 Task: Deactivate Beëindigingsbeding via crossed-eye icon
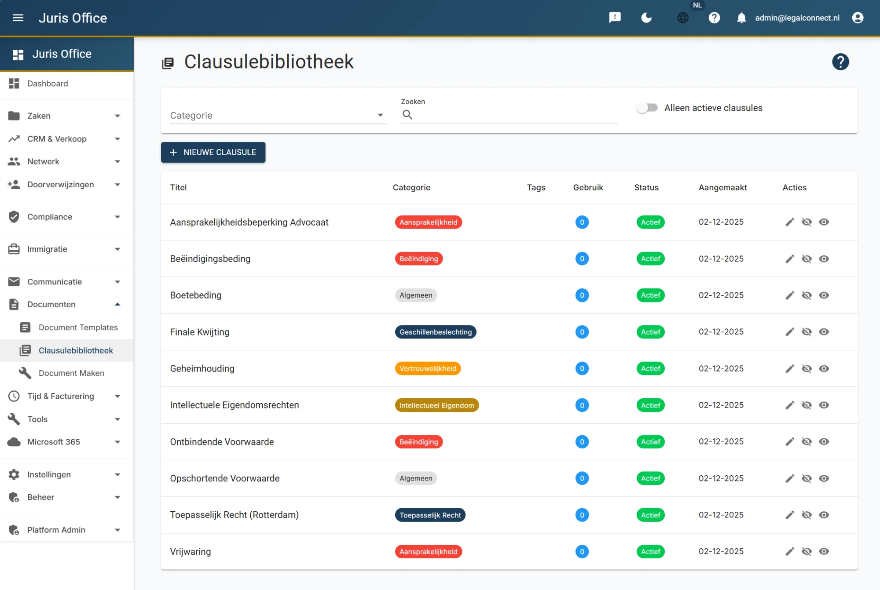pyautogui.click(x=807, y=259)
